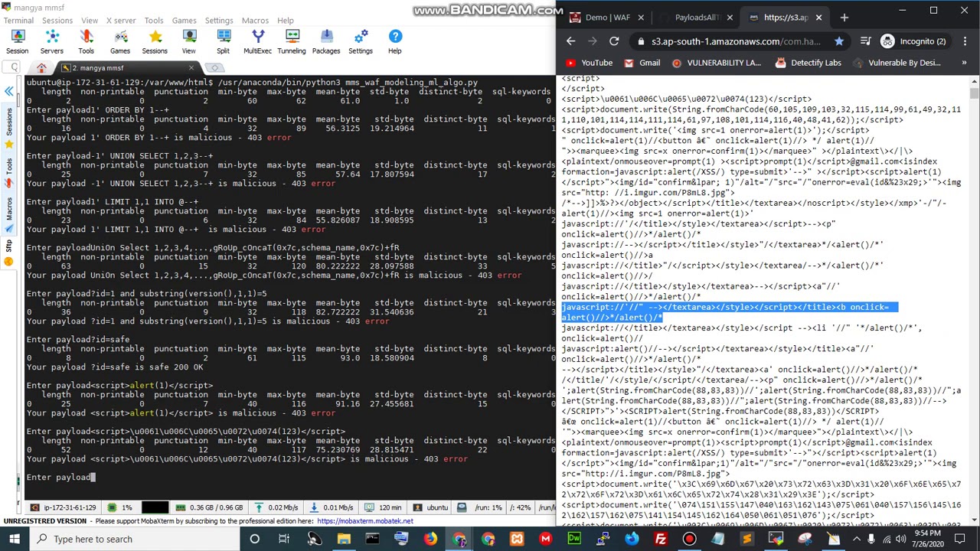The width and height of the screenshot is (980, 551).
Task: Open the Games toolbar icon
Action: coord(120,42)
